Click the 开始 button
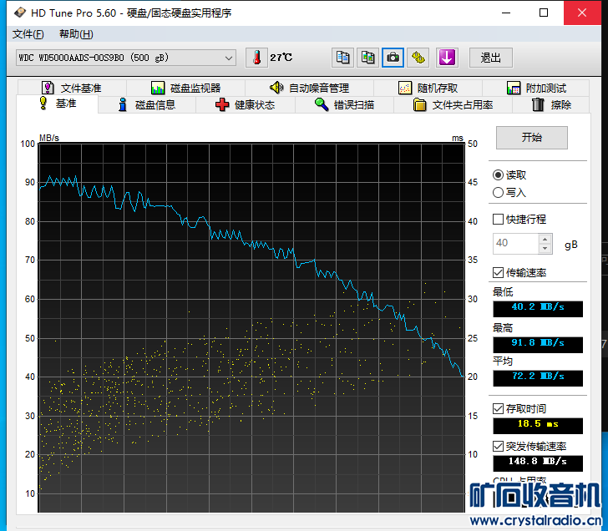Screen dimensions: 608x531 (x=531, y=138)
